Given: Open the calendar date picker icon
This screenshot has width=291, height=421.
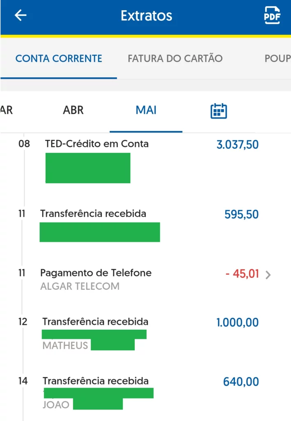Looking at the screenshot, I should (x=219, y=111).
